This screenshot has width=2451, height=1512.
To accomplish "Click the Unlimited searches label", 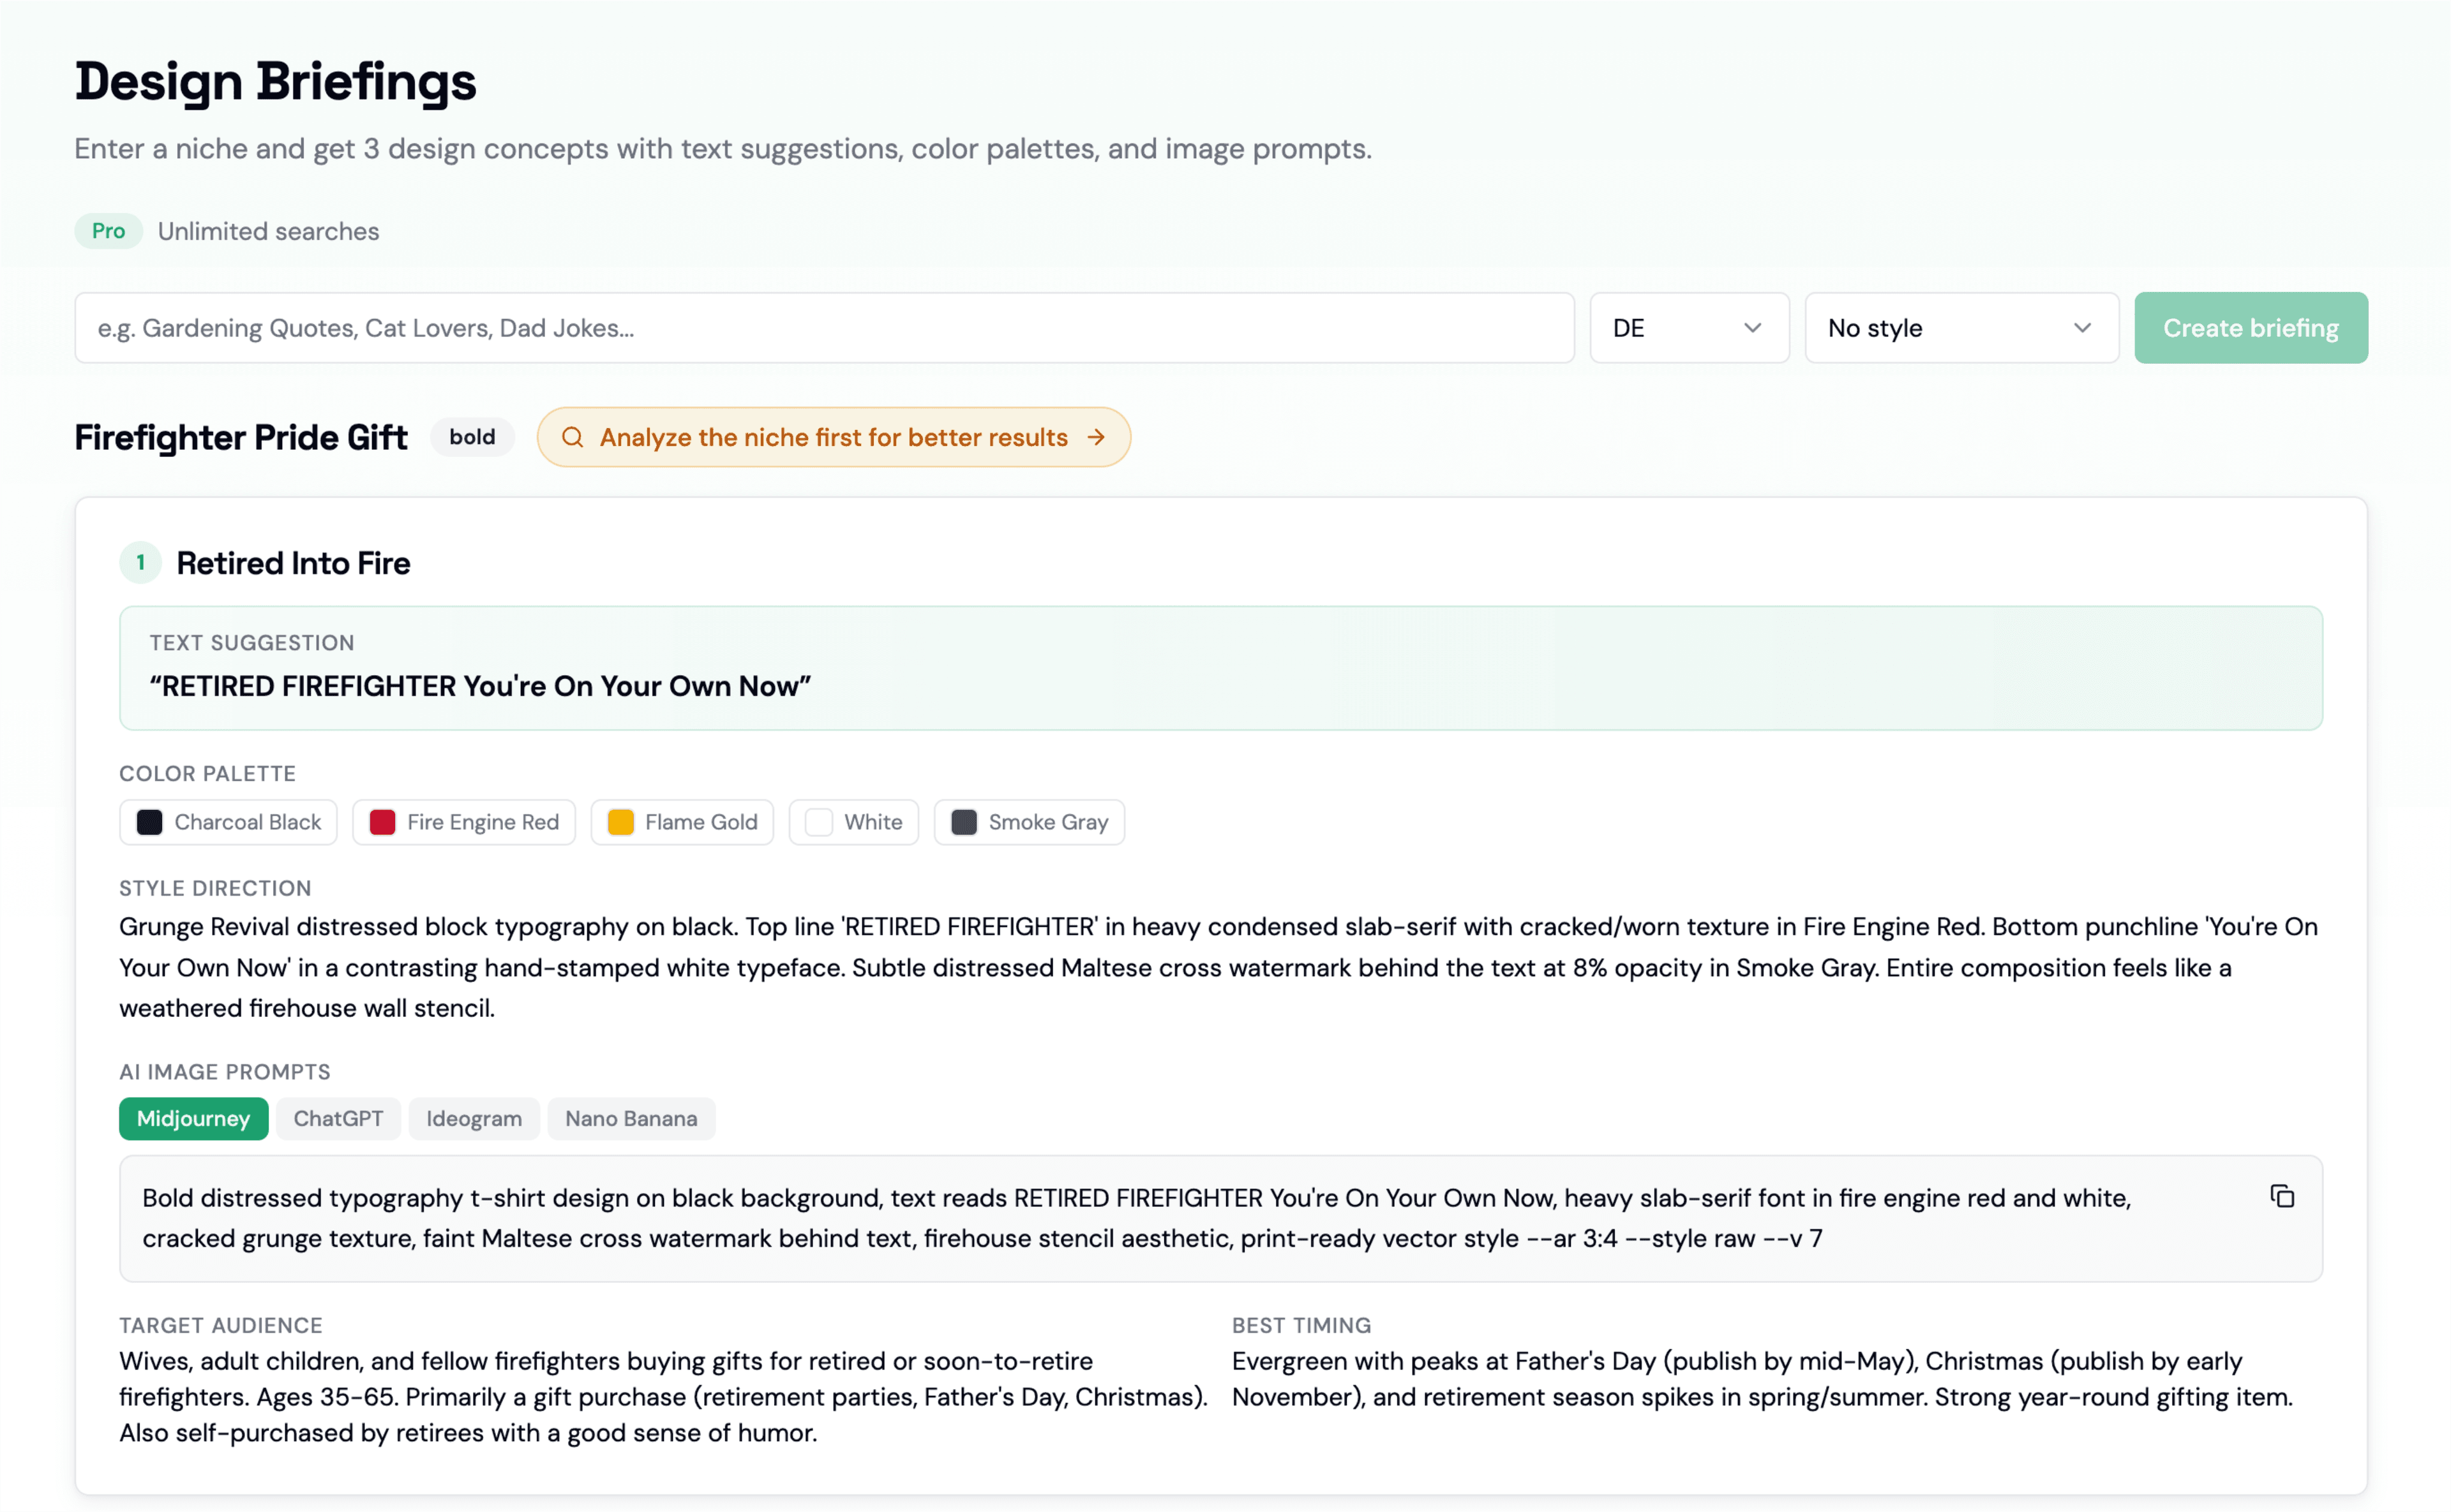I will coord(268,231).
